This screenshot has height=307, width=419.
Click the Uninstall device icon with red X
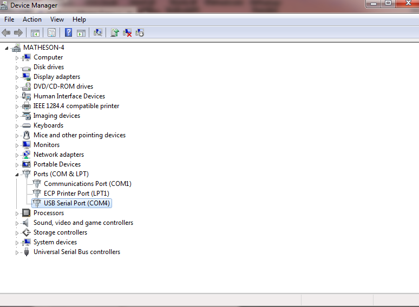127,33
